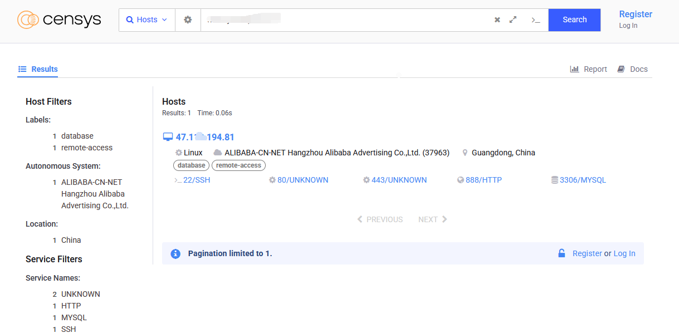Click the database tag on host

coord(191,165)
